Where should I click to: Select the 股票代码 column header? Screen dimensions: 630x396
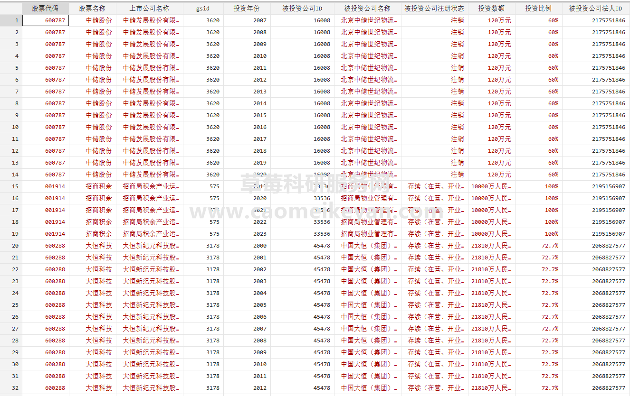46,9
